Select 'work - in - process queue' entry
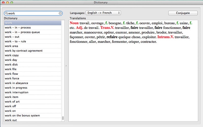The image size is (203, 127). (x=33, y=32)
